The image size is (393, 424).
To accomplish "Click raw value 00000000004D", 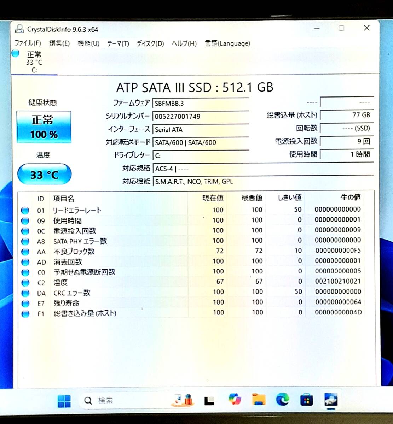I will point(338,312).
